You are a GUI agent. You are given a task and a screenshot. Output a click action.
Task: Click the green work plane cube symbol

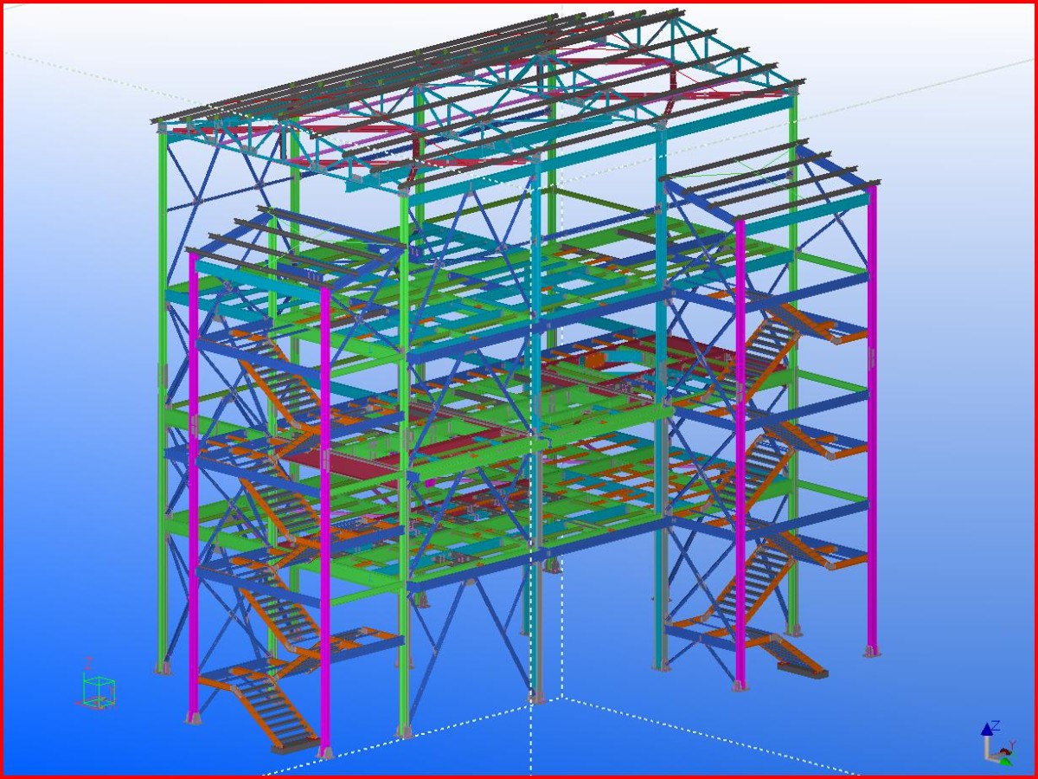coord(98,691)
